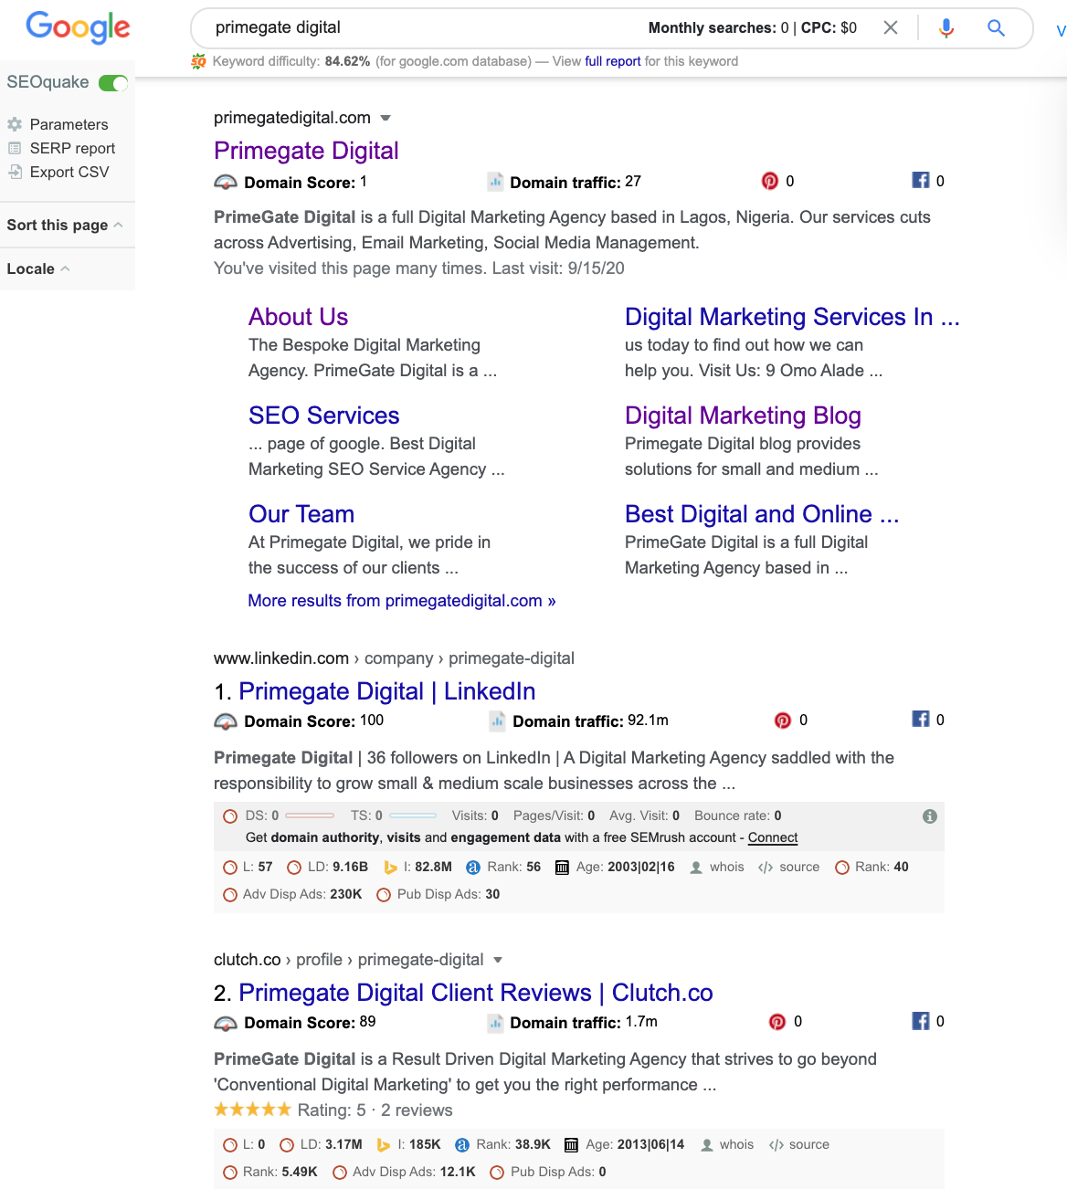Click Adv Disp Ads: 230K value

[302, 895]
